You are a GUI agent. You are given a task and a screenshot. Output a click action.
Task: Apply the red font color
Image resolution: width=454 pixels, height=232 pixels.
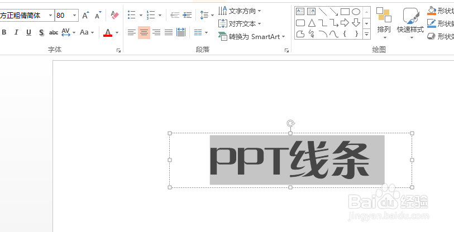108,32
